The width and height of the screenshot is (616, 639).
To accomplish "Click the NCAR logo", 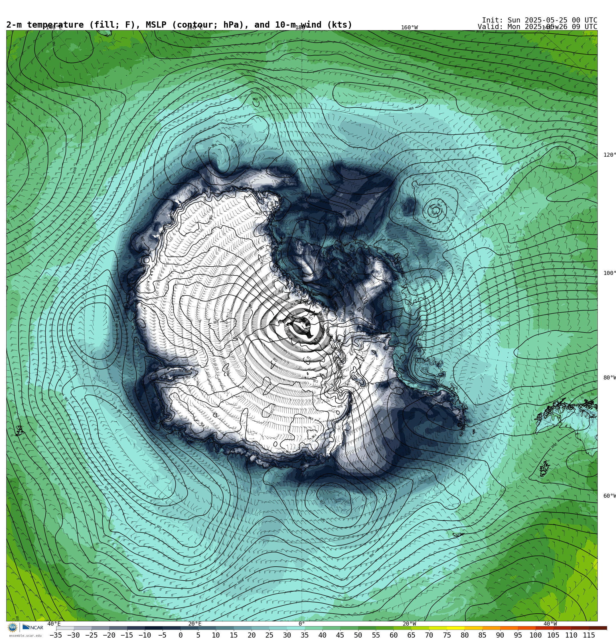I will 33,627.
